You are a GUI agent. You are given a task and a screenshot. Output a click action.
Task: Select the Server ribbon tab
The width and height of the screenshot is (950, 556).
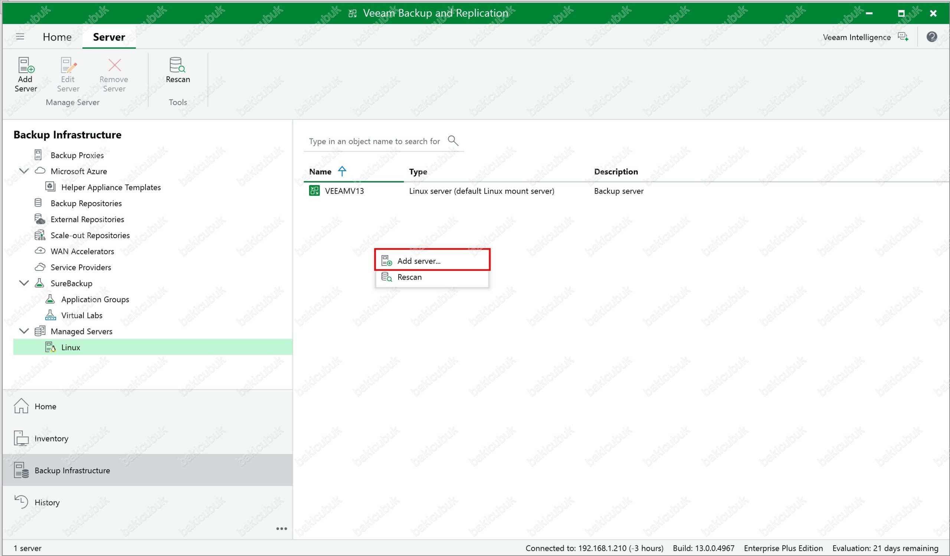(x=109, y=37)
